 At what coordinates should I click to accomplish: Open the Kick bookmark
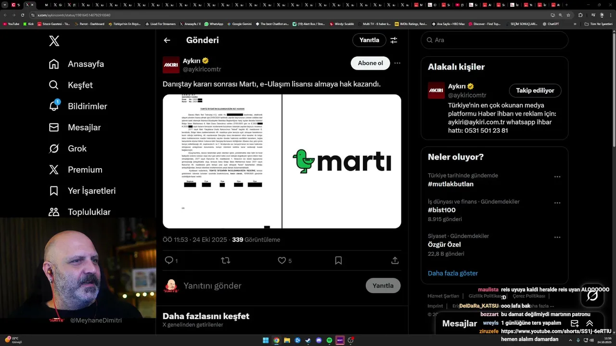[x=28, y=24]
